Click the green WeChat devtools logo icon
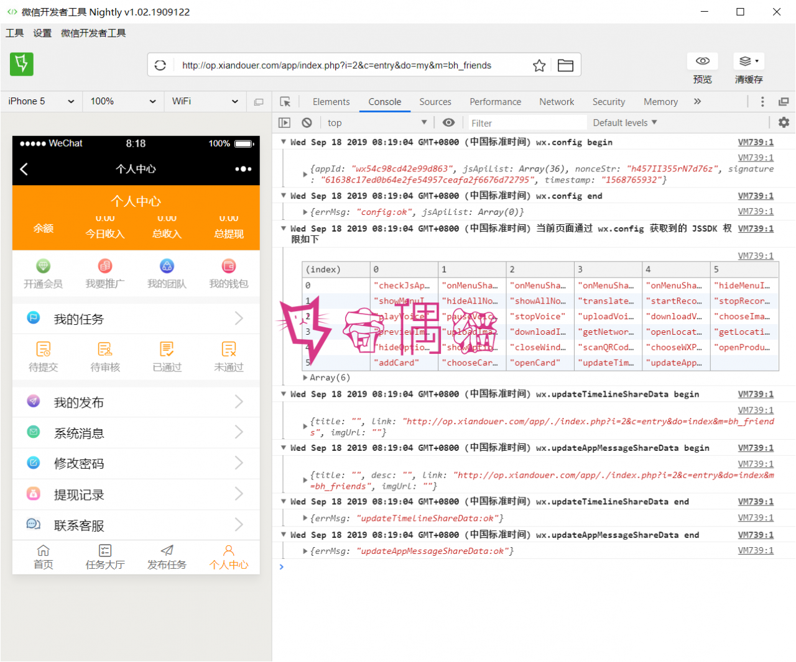Image resolution: width=796 pixels, height=662 pixels. [22, 64]
